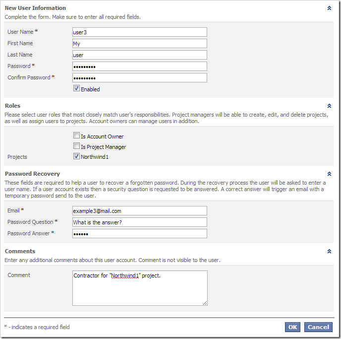Select the Last Name text box
Image resolution: width=341 pixels, height=339 pixels.
coord(139,55)
